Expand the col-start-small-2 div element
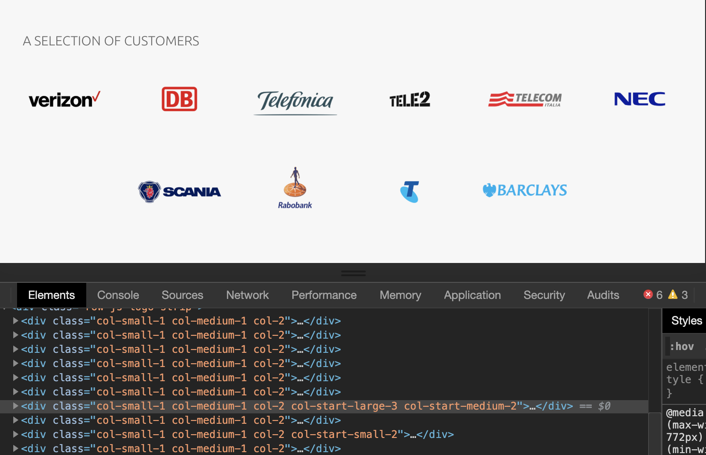This screenshot has width=706, height=455. pyautogui.click(x=15, y=434)
